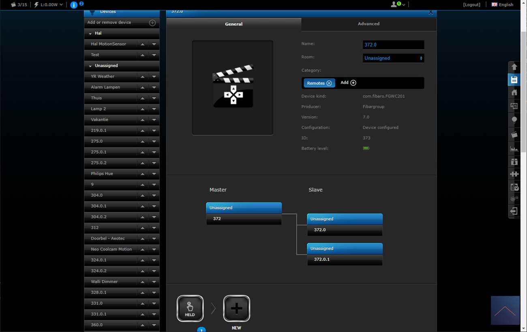Add a new category with Add button
527x332 pixels.
click(348, 83)
